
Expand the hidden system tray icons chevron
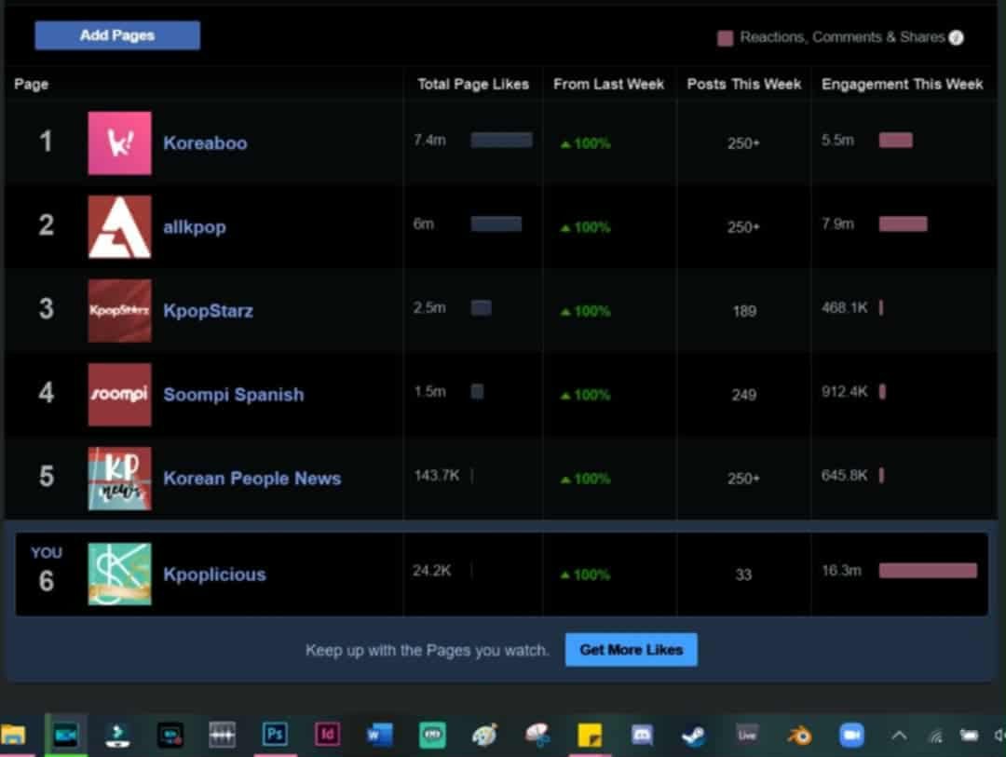tap(899, 736)
